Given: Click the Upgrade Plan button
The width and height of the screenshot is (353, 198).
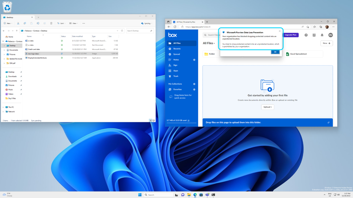Looking at the screenshot, I should tap(290, 35).
